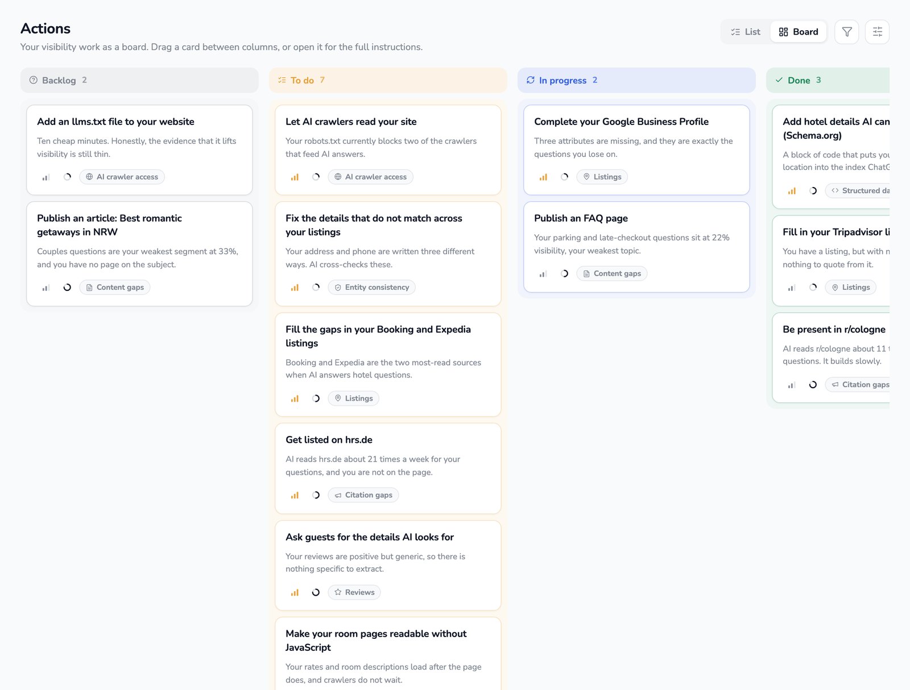
Task: Click Citation gaps tag on r/cologne card
Action: [860, 385]
